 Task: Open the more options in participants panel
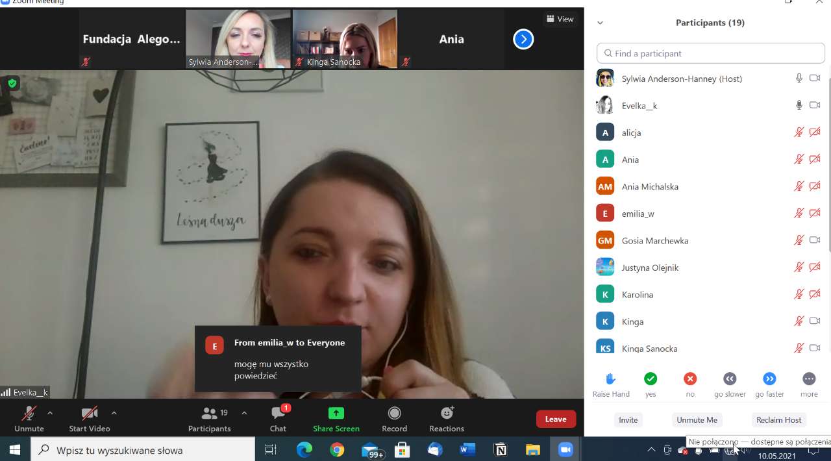[x=809, y=379]
